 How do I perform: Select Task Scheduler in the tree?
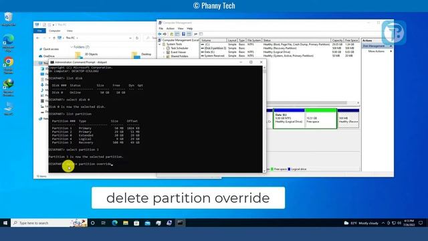coord(179,48)
